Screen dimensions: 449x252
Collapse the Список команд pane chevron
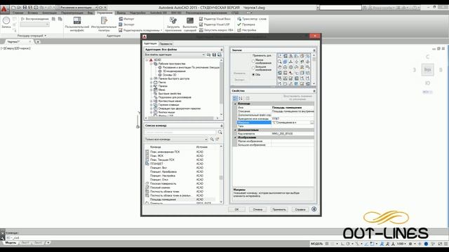222,126
